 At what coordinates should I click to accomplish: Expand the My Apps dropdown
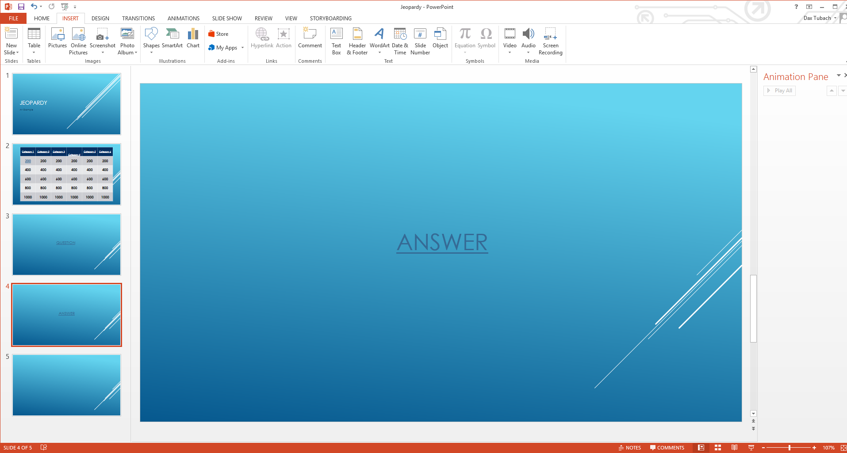coord(242,48)
